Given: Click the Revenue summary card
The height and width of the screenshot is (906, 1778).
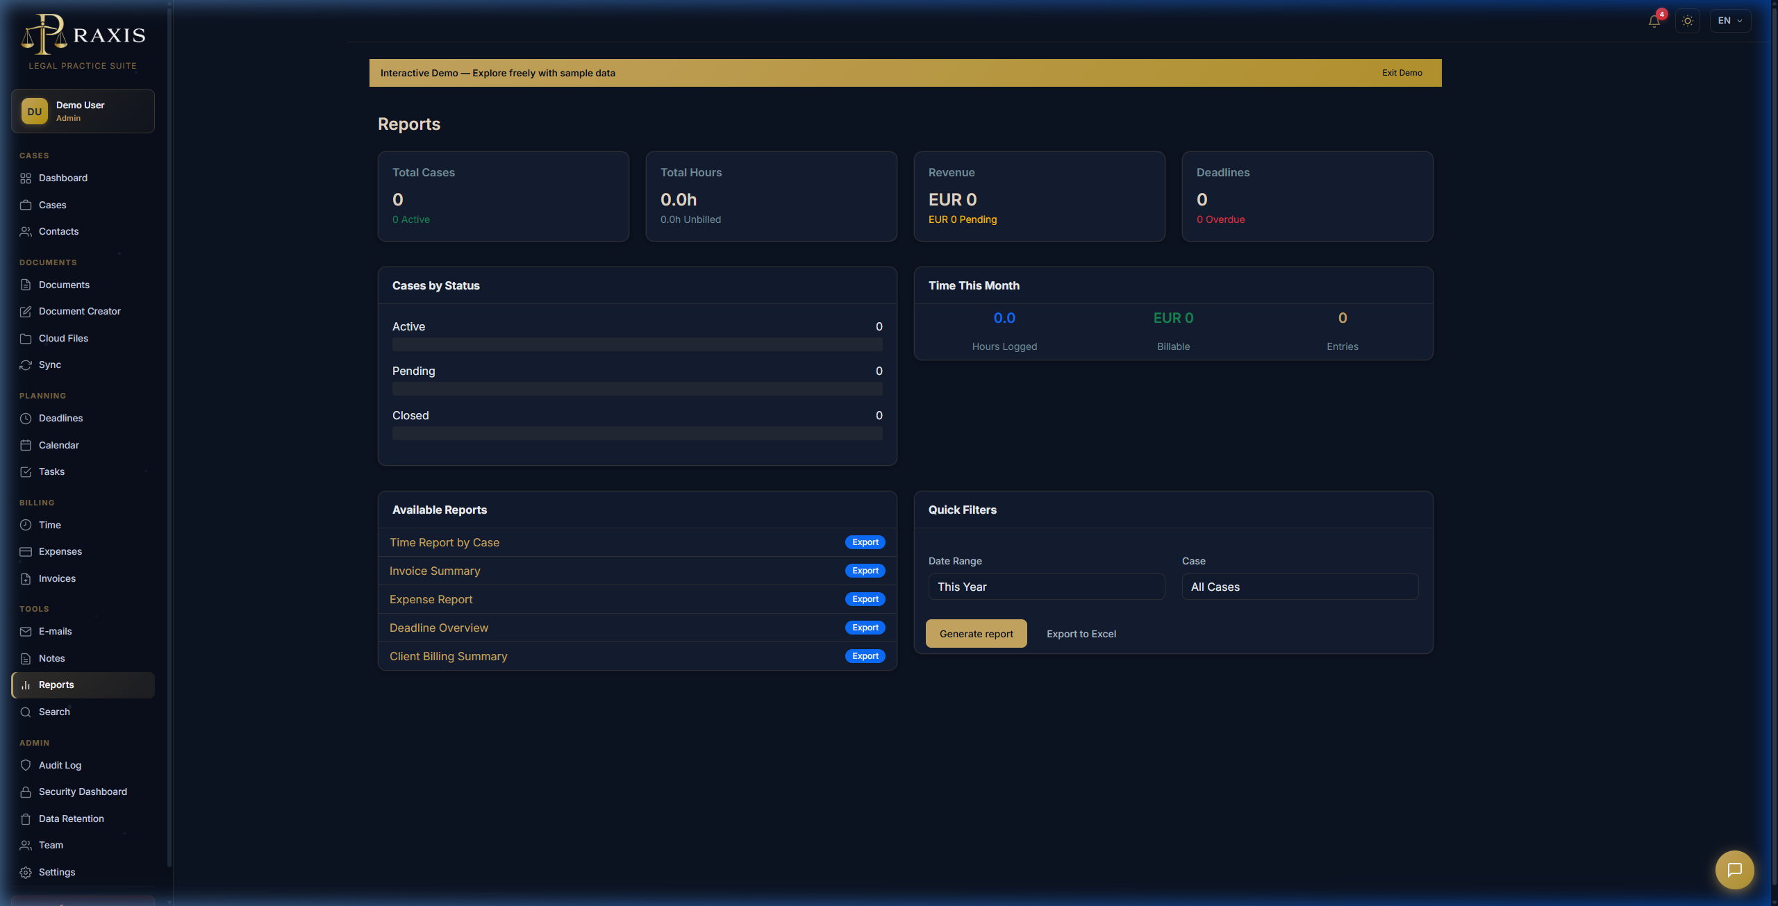Looking at the screenshot, I should (1039, 196).
